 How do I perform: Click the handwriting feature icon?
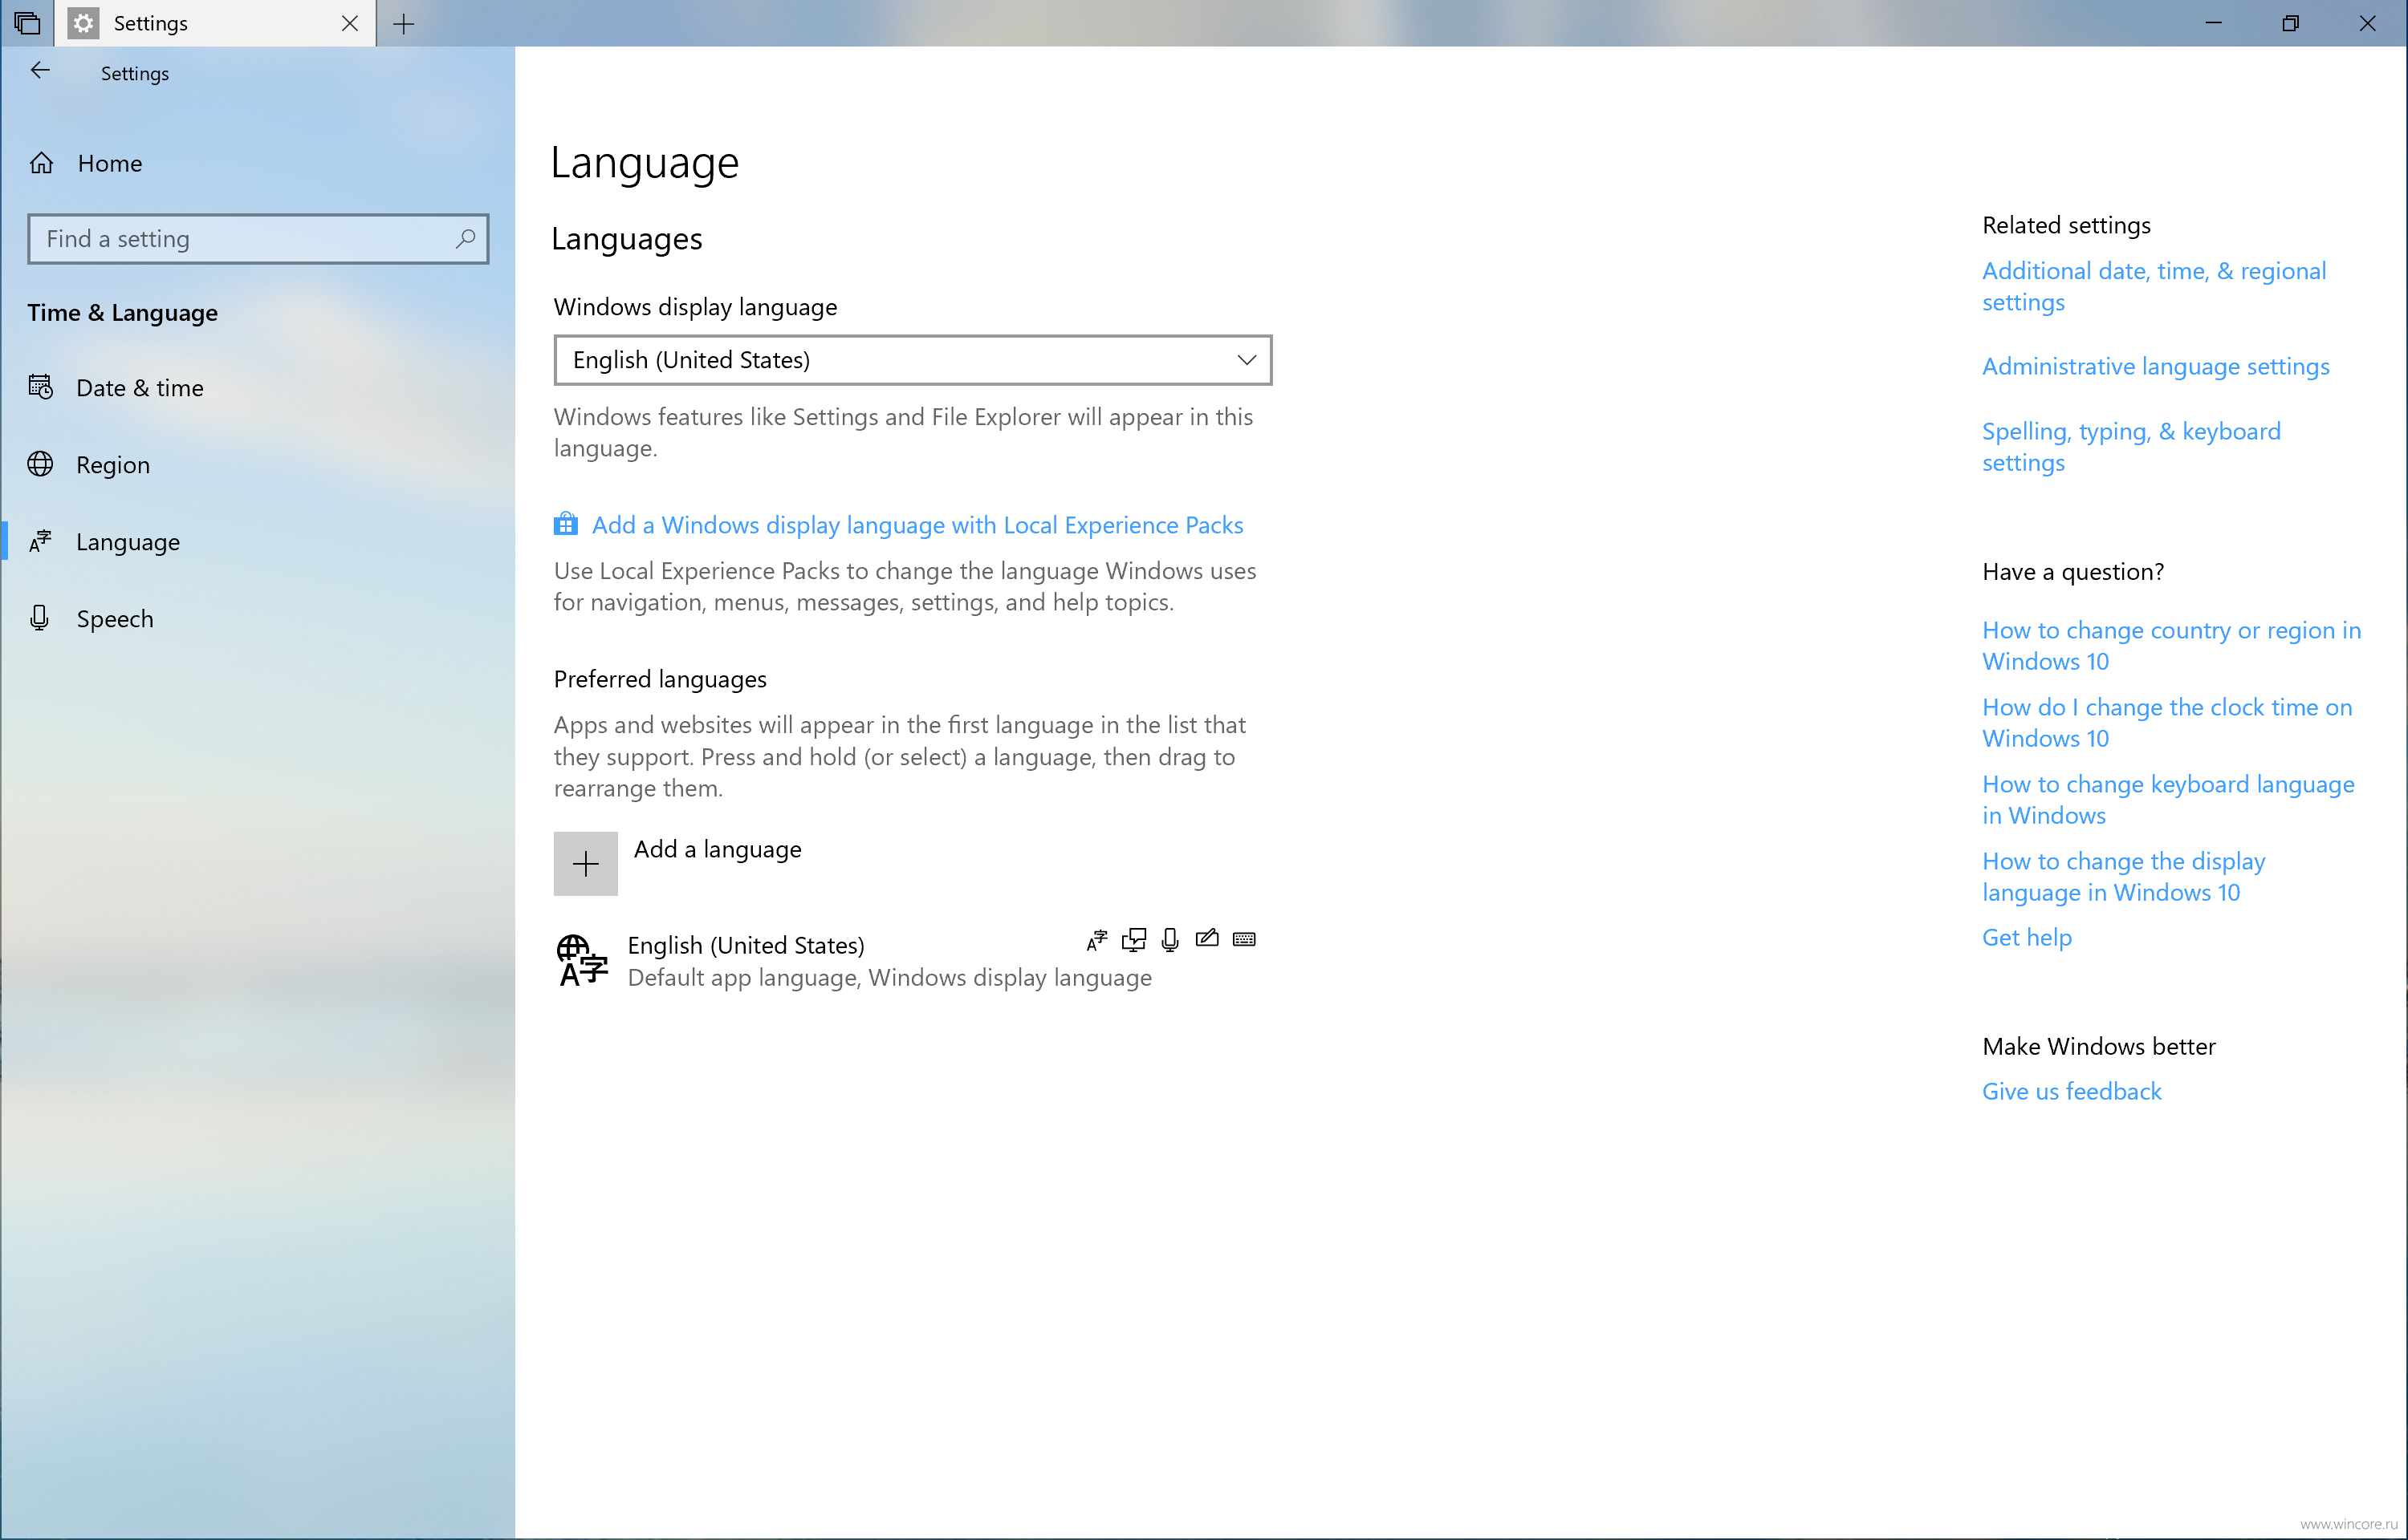(x=1207, y=938)
